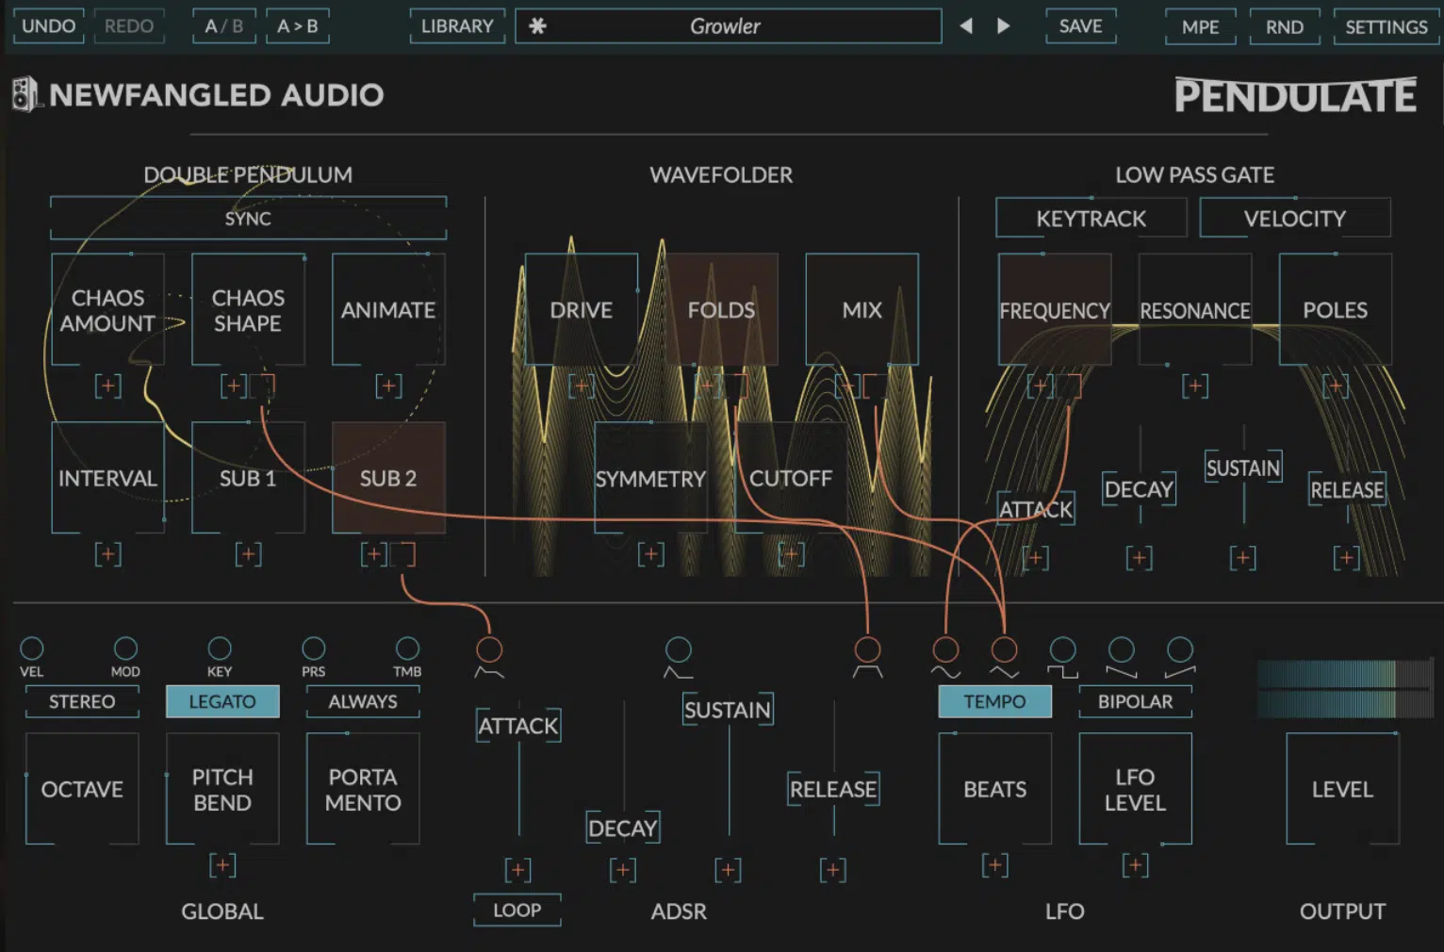Click the MIX control in Wavefolder
The image size is (1444, 952).
pos(861,310)
